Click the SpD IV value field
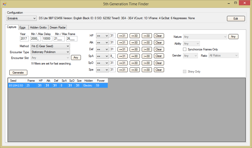The width and height of the screenshot is (252, 148). [x=113, y=63]
